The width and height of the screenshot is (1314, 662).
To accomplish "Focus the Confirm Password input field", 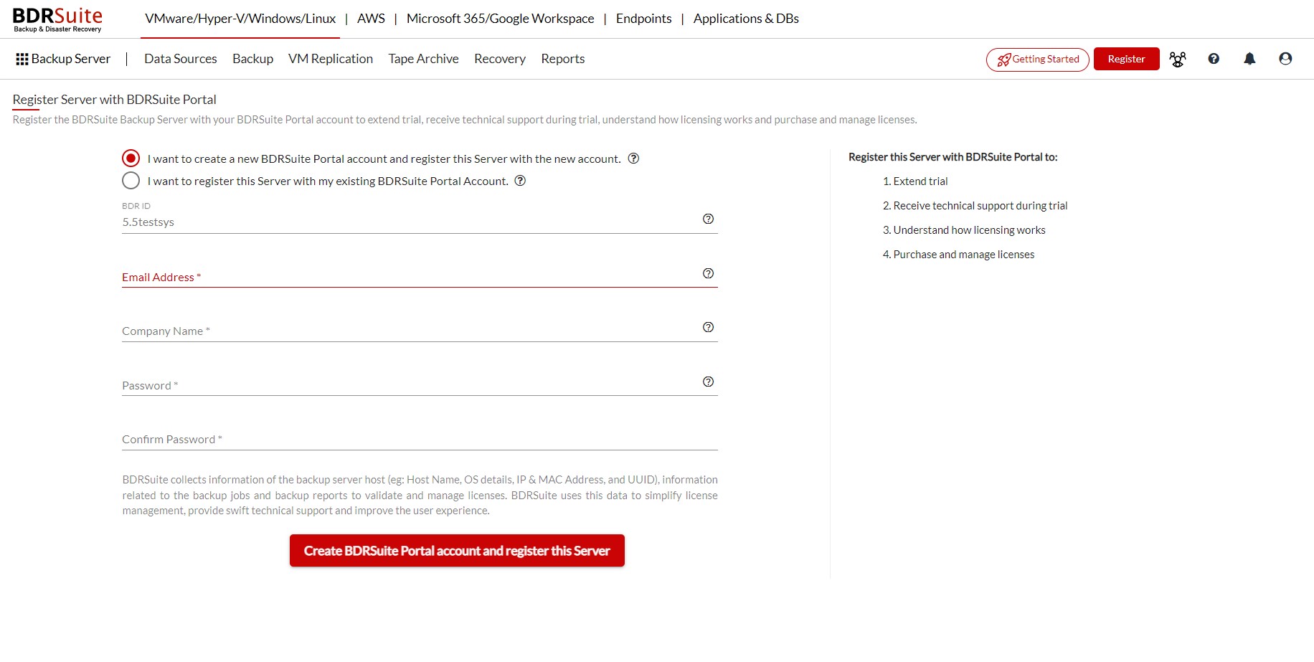I will click(x=420, y=438).
